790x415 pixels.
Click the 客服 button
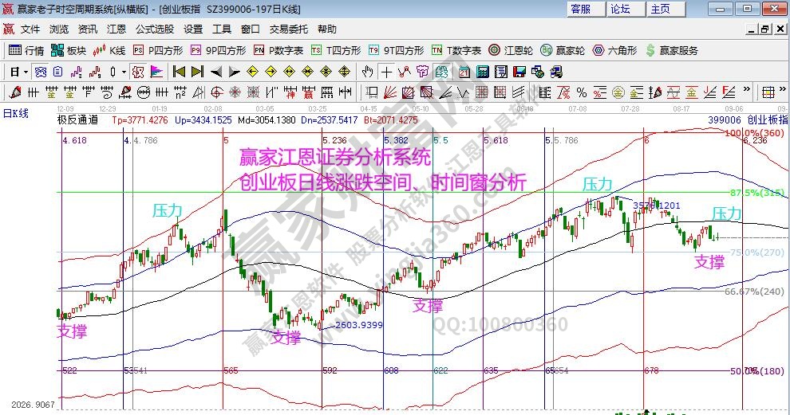580,9
